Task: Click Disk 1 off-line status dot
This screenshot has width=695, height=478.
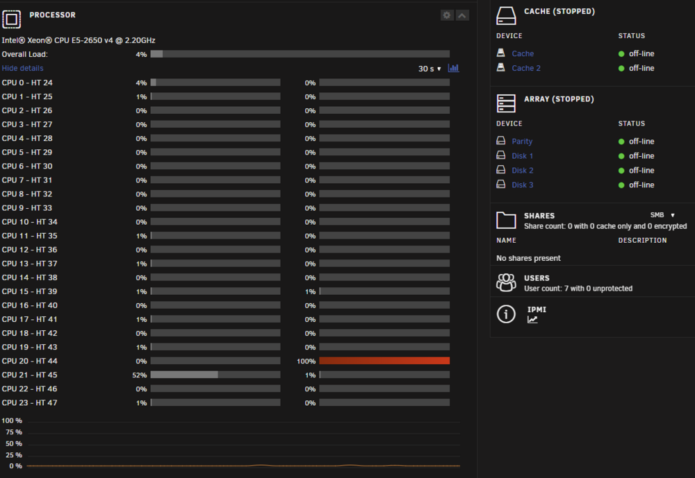Action: [x=621, y=156]
